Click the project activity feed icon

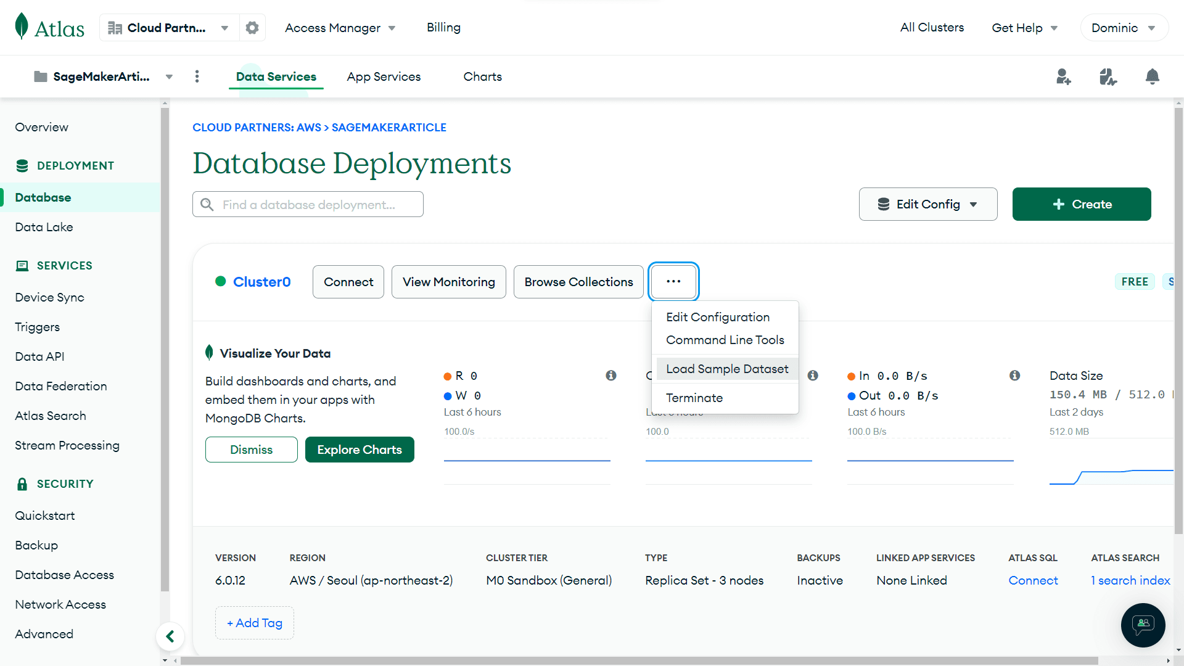1108,76
